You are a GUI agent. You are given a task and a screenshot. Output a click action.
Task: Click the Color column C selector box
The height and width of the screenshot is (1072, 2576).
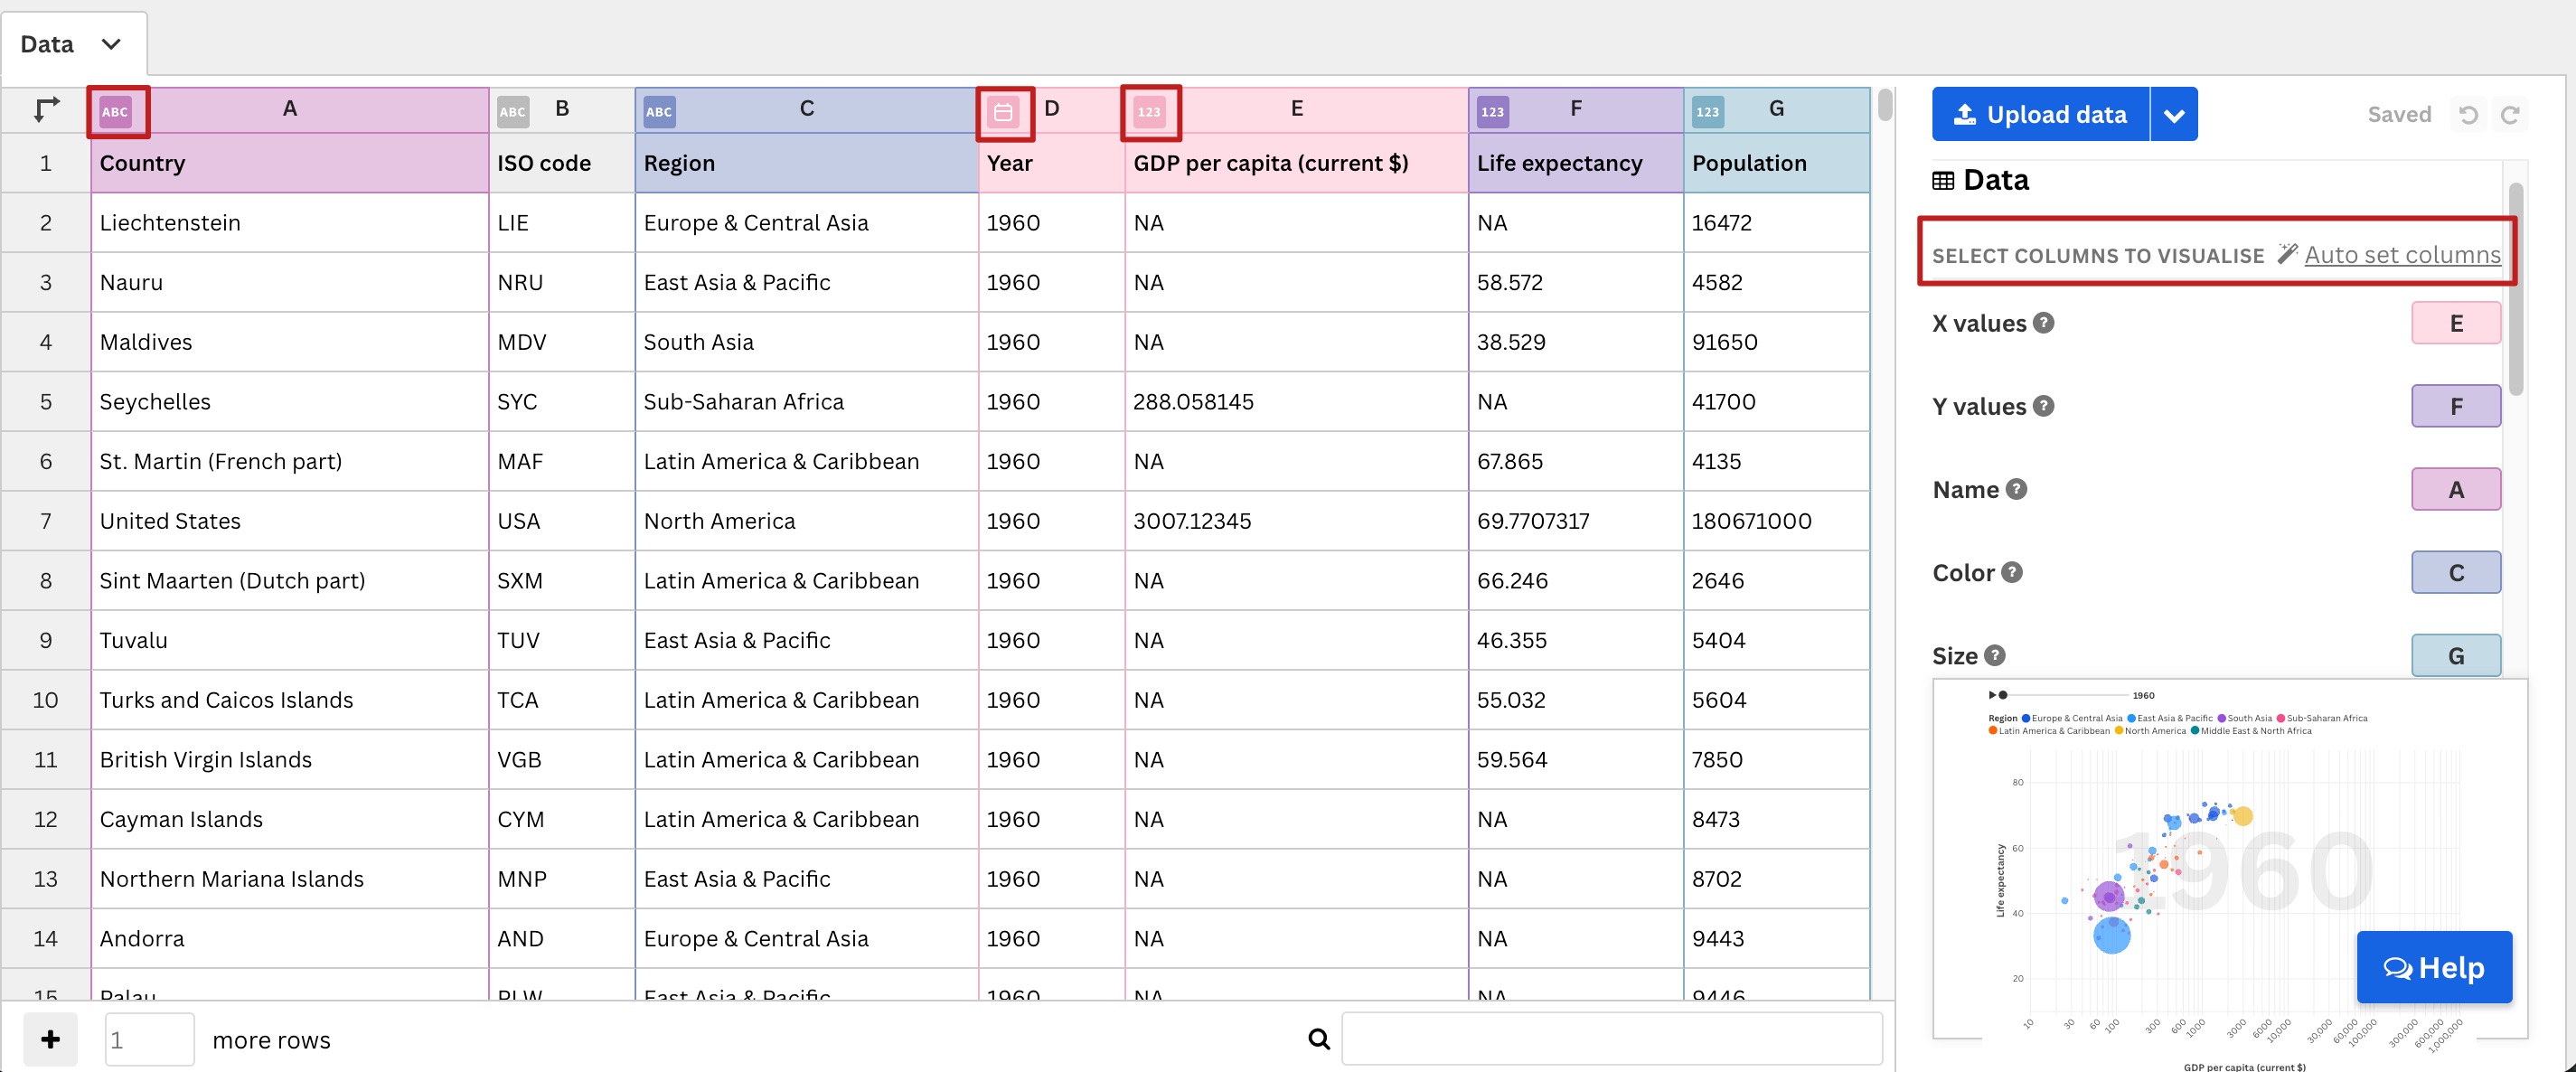point(2455,572)
